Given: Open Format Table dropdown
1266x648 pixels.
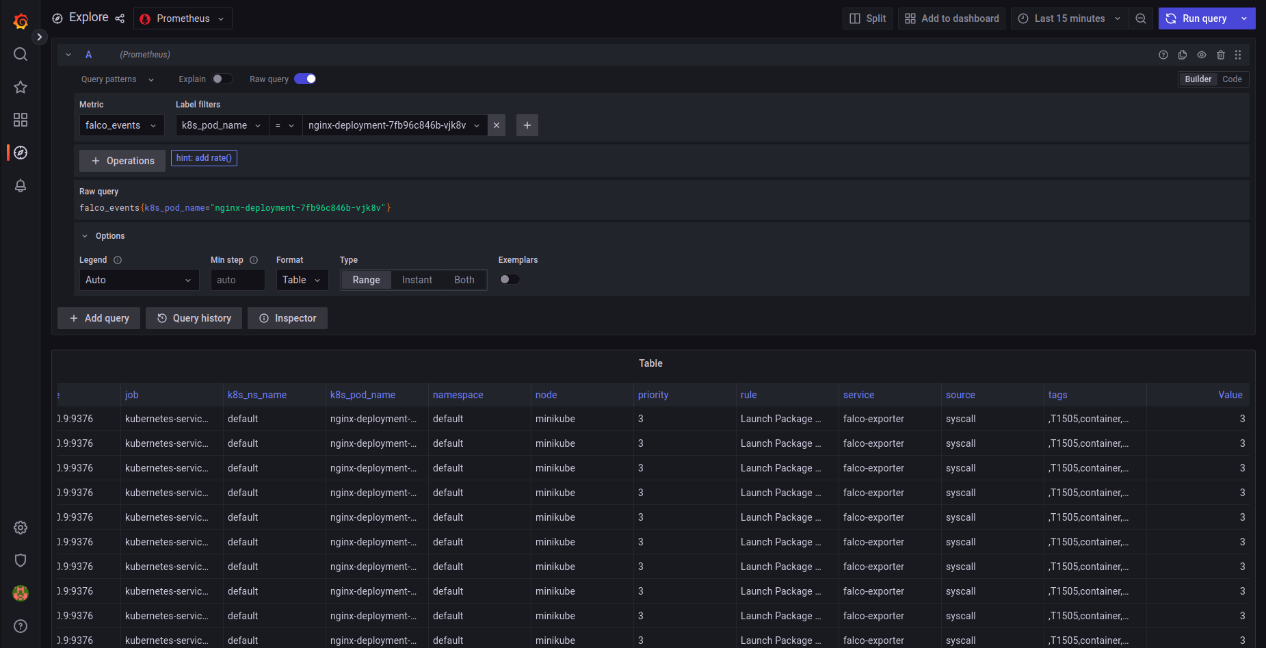Looking at the screenshot, I should coord(302,280).
